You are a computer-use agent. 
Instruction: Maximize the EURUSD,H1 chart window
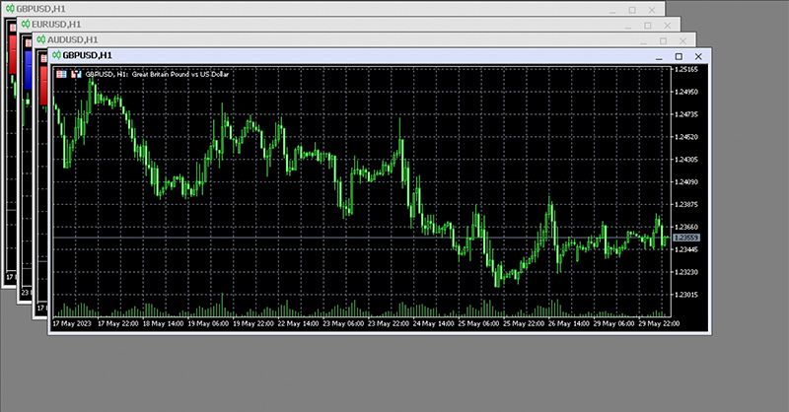(648, 25)
